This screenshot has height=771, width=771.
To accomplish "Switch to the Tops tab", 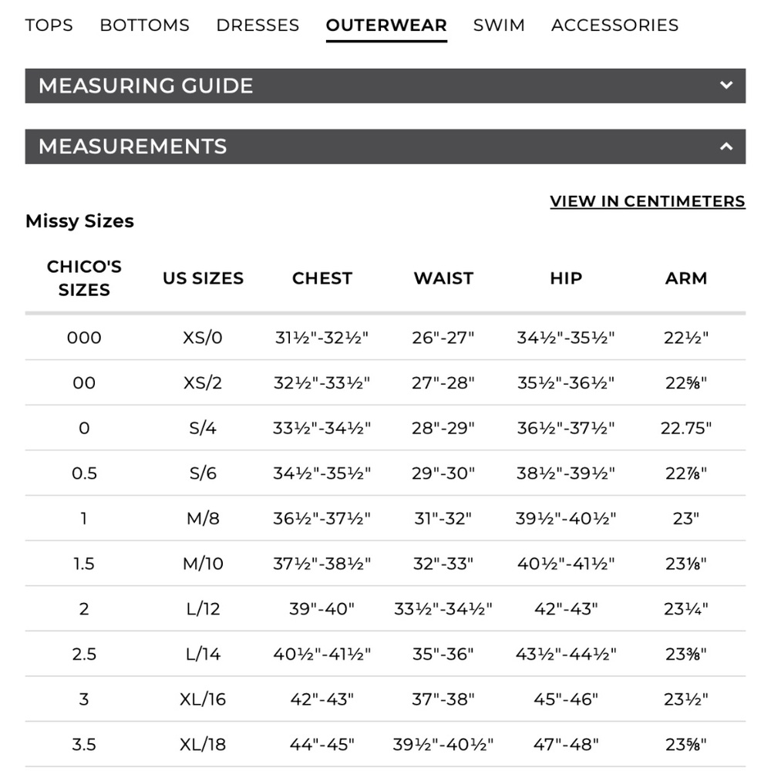I will coord(49,25).
